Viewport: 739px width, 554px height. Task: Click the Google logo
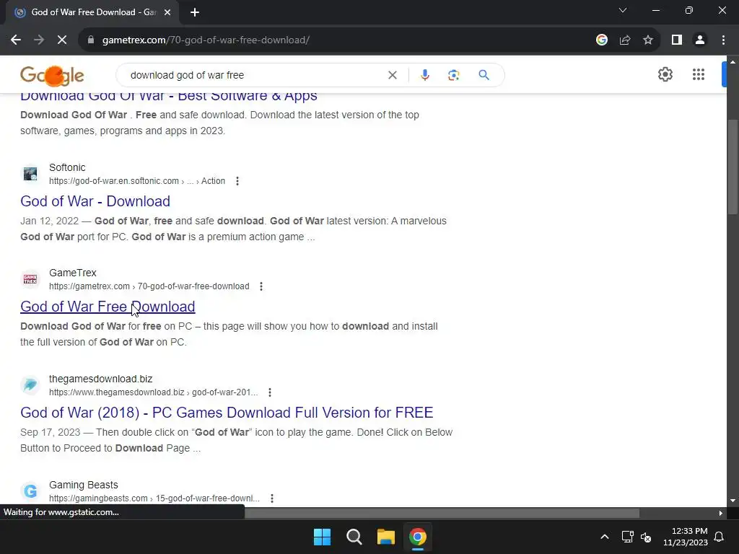click(x=52, y=75)
